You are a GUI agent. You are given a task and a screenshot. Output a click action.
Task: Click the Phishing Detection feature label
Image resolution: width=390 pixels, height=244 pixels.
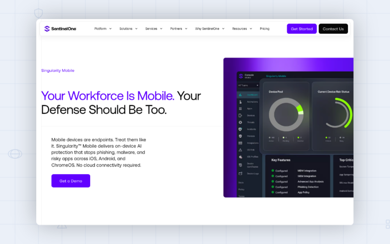(308, 187)
